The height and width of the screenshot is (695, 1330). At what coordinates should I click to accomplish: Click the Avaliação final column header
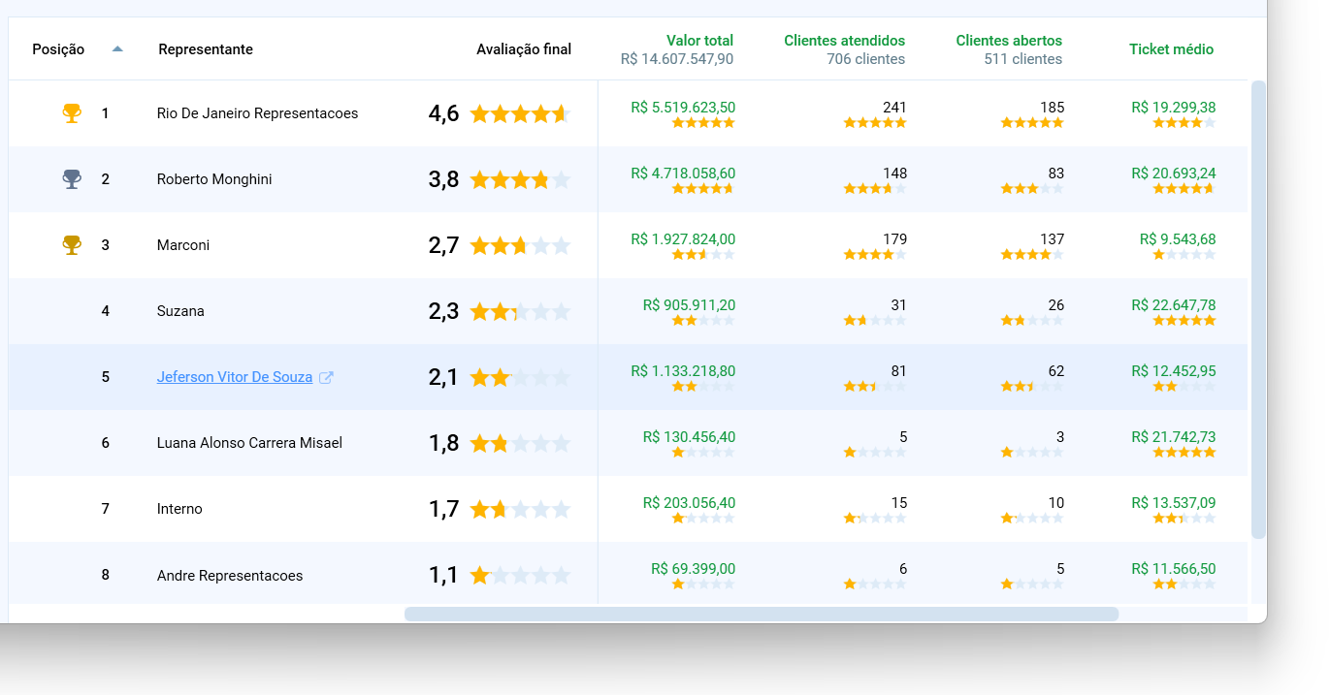(524, 49)
